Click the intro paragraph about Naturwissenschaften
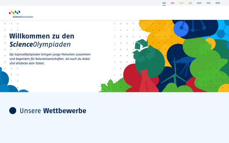This screenshot has height=143, width=229. (50, 59)
